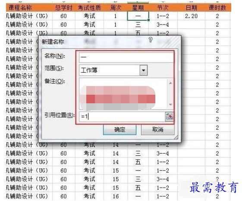Click the dialog resize grip corner

click(x=176, y=137)
